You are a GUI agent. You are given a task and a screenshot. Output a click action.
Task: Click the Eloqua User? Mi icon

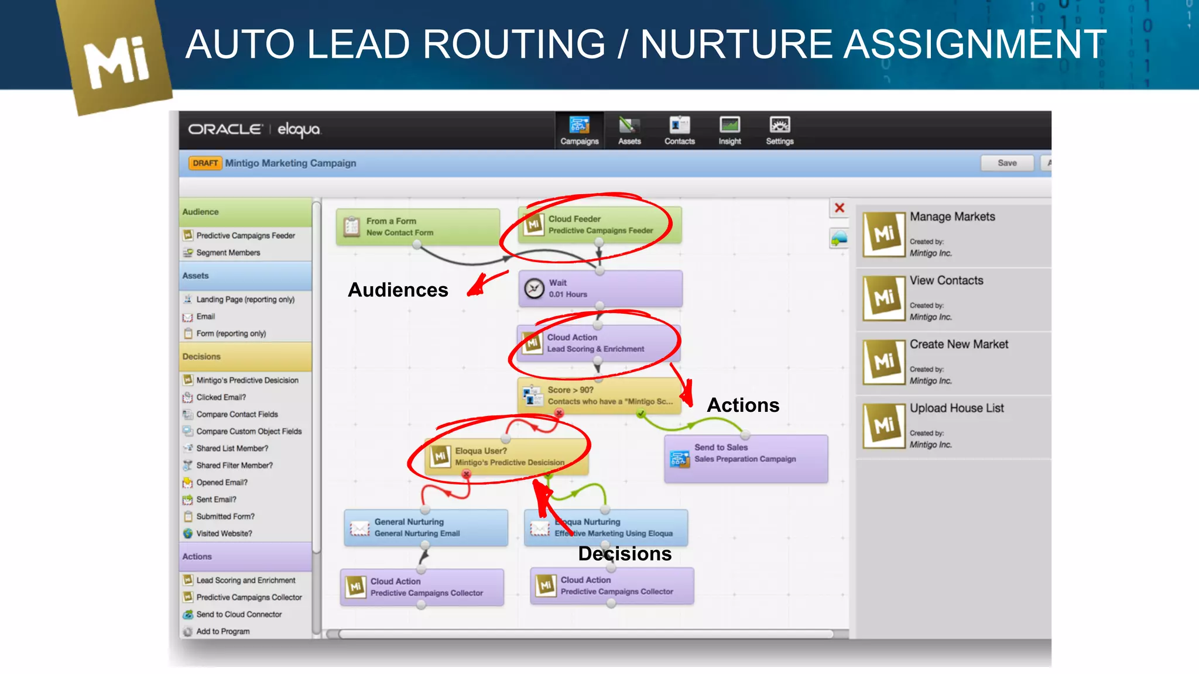point(440,457)
